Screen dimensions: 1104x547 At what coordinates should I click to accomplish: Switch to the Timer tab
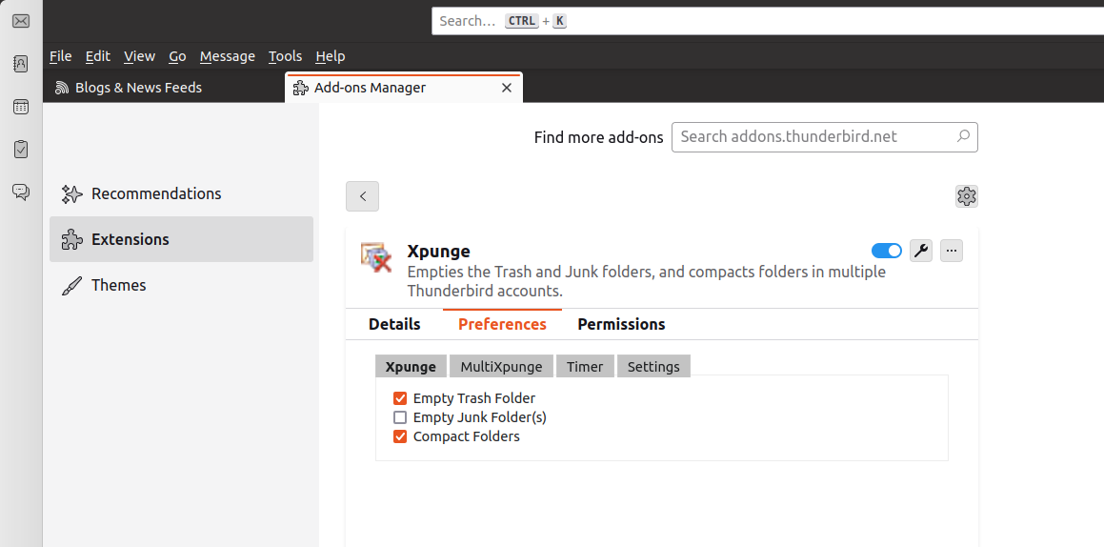(585, 366)
